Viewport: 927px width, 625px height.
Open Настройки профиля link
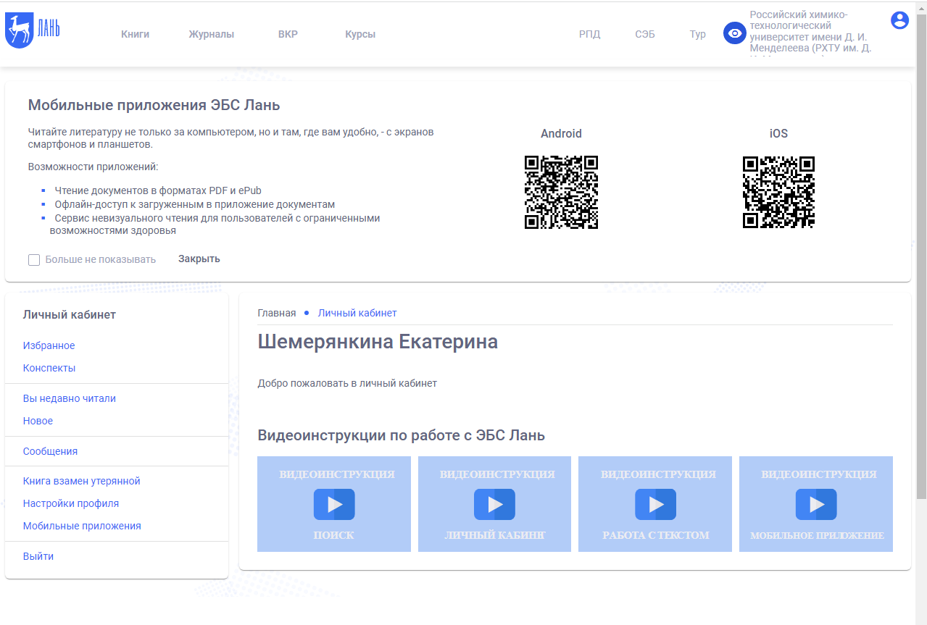coord(70,503)
